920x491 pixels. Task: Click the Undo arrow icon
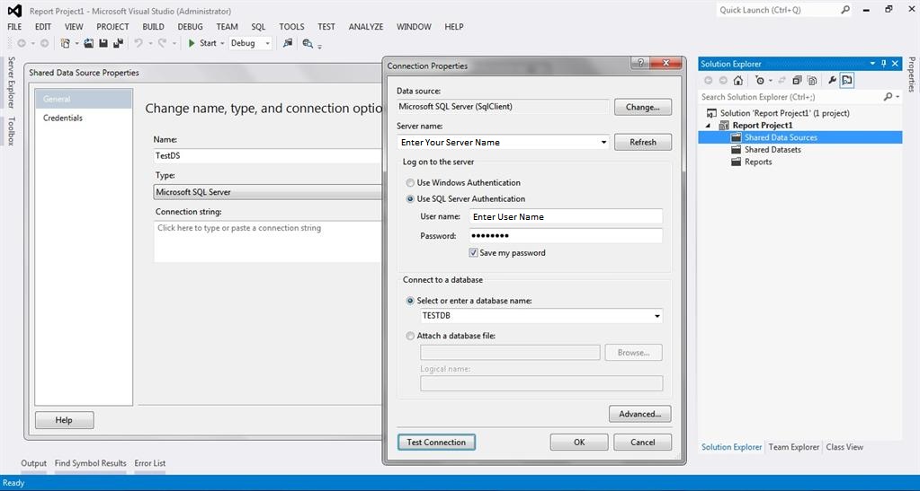[x=138, y=43]
